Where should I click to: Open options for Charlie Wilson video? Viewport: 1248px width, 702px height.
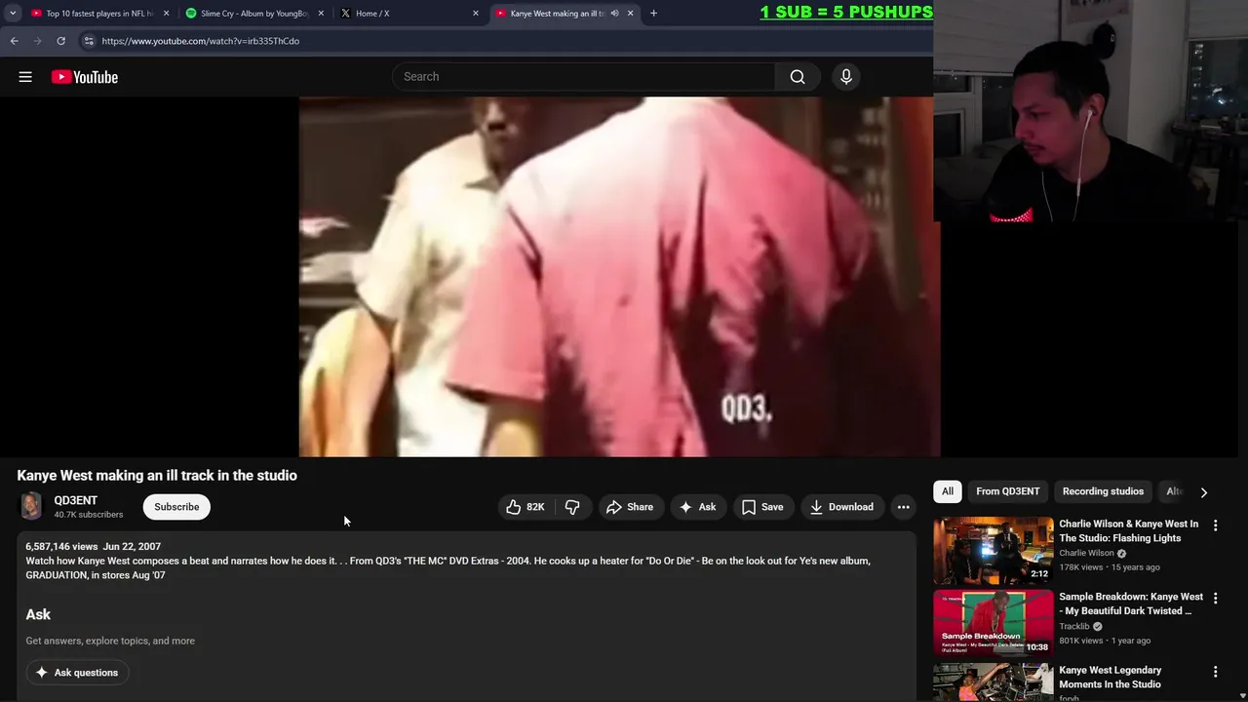tap(1215, 526)
